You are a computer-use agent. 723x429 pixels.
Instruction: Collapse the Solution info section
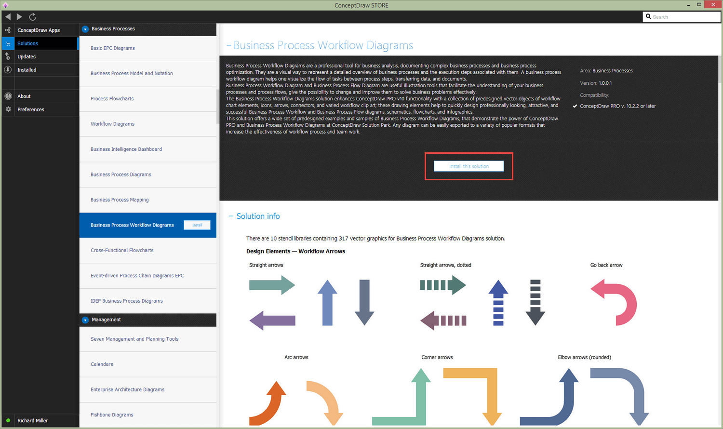click(231, 216)
